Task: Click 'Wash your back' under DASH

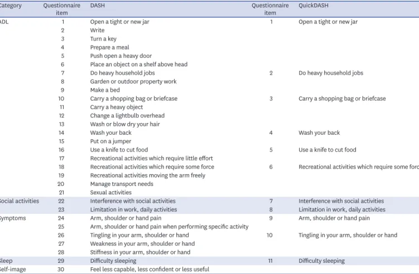Action: pos(110,133)
